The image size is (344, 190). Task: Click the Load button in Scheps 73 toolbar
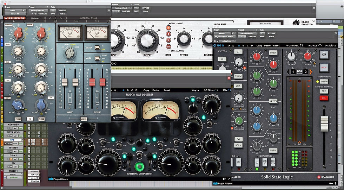(77, 21)
